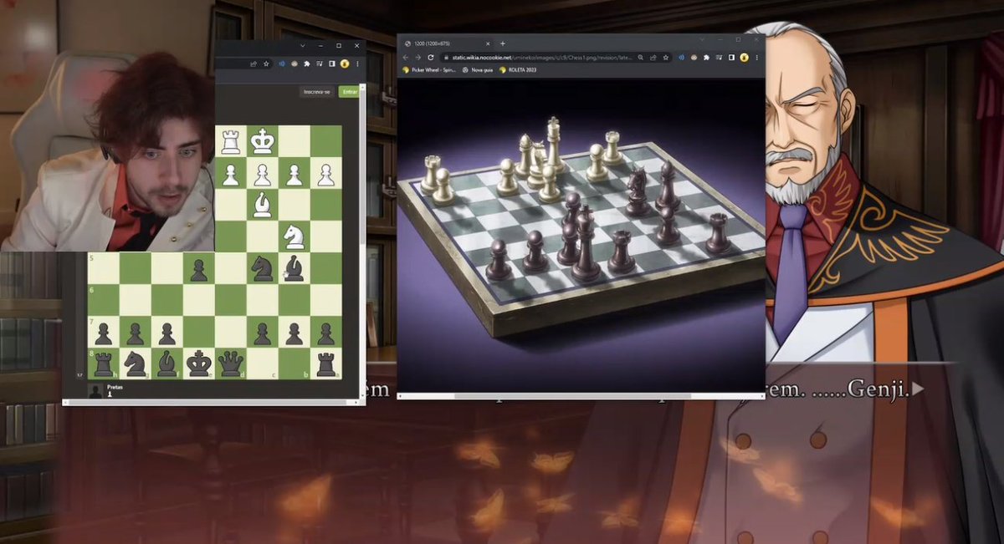Bookmark the chess.com page with the star

coord(266,64)
